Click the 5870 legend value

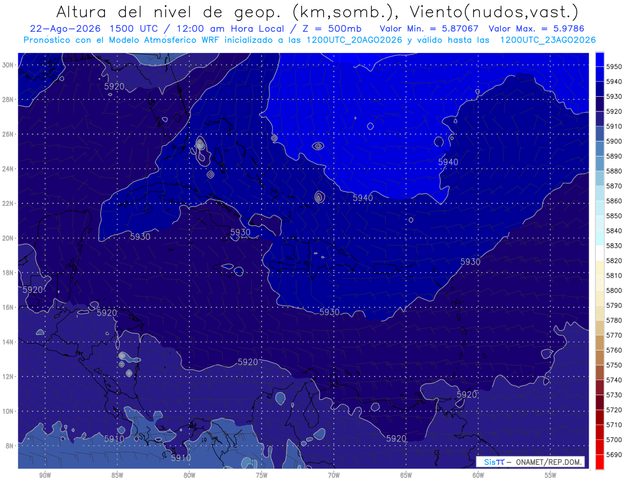(x=614, y=186)
